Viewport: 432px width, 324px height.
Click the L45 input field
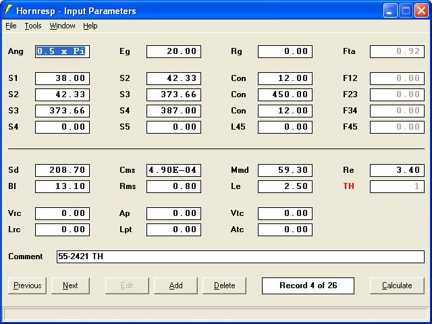(x=285, y=127)
